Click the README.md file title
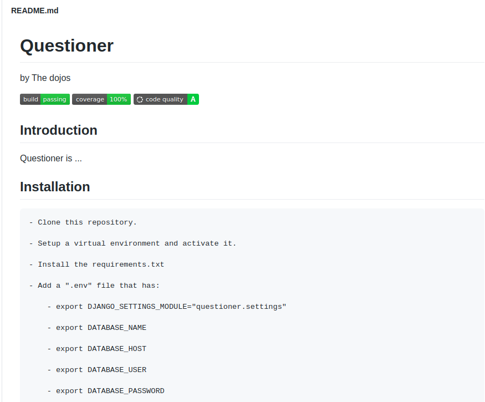Screen dimensions: 485x402 pyautogui.click(x=34, y=11)
